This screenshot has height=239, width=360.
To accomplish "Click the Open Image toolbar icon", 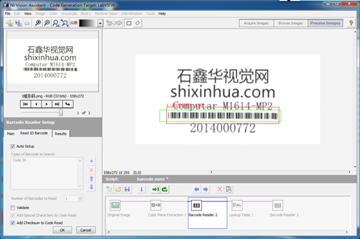I will tap(9, 23).
